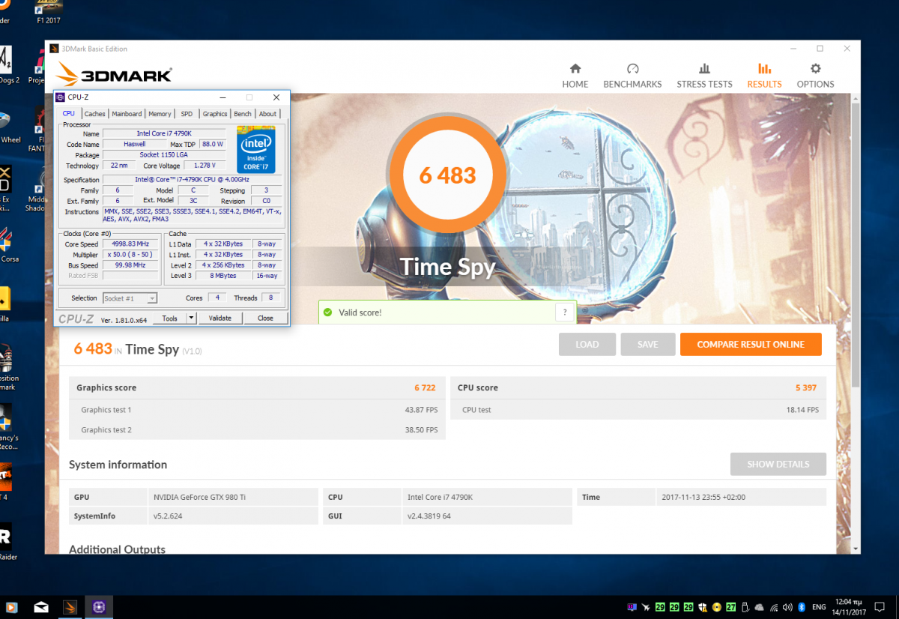
Task: Open the Tomb Raider desktop shortcut
Action: [7, 541]
